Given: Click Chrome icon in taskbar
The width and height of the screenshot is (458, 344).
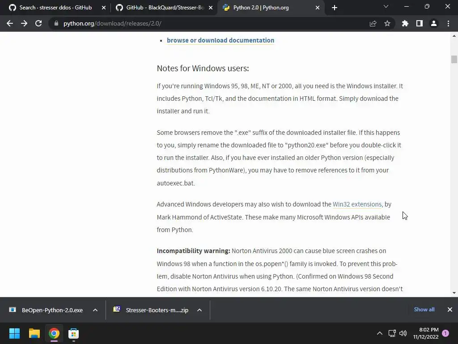Looking at the screenshot, I should pyautogui.click(x=54, y=333).
